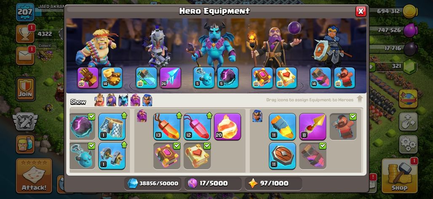
Task: Select the Healing Tome in the Warden slot
Action: tap(286, 78)
